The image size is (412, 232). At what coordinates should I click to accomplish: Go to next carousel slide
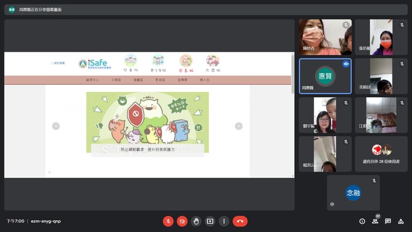tap(238, 126)
